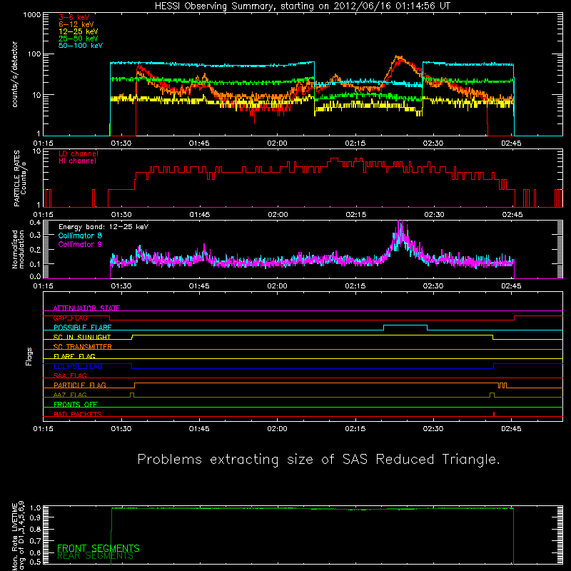
Task: Select the 'Collimator 8' legend entry
Action: pyautogui.click(x=80, y=236)
